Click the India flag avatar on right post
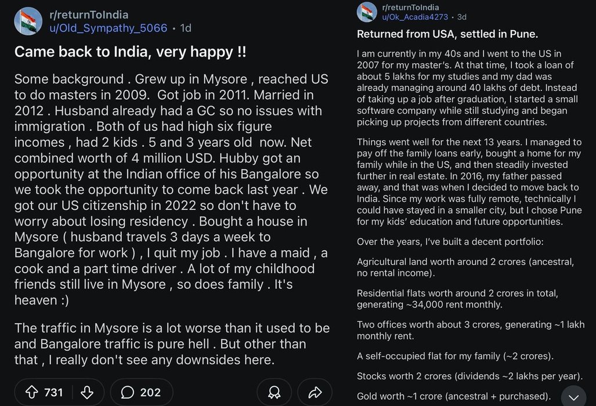596x406 pixels. pyautogui.click(x=367, y=12)
